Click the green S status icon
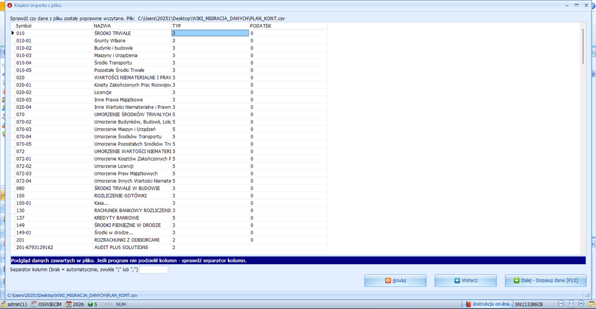Viewport: 596px width, 309px height. point(90,304)
